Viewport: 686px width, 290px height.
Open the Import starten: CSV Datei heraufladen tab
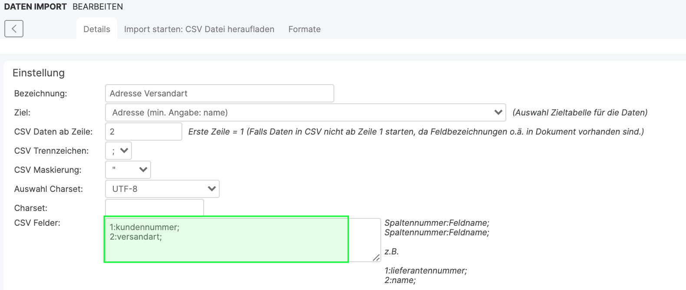click(199, 29)
